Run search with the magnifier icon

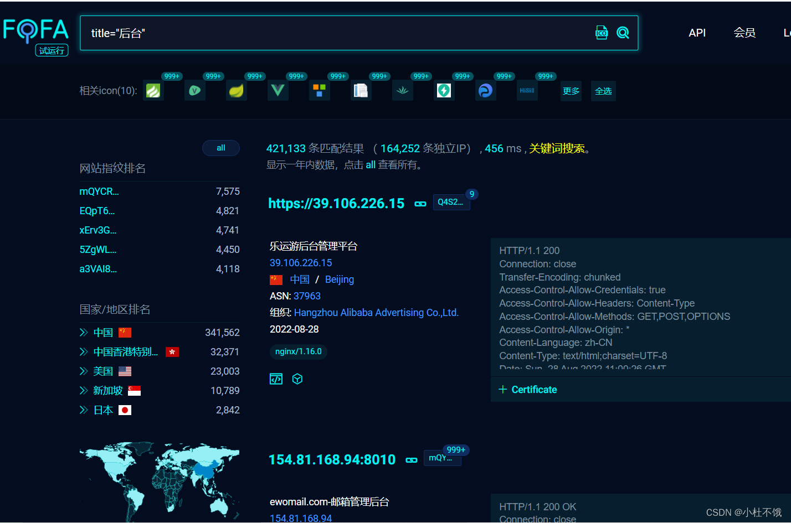click(x=623, y=33)
